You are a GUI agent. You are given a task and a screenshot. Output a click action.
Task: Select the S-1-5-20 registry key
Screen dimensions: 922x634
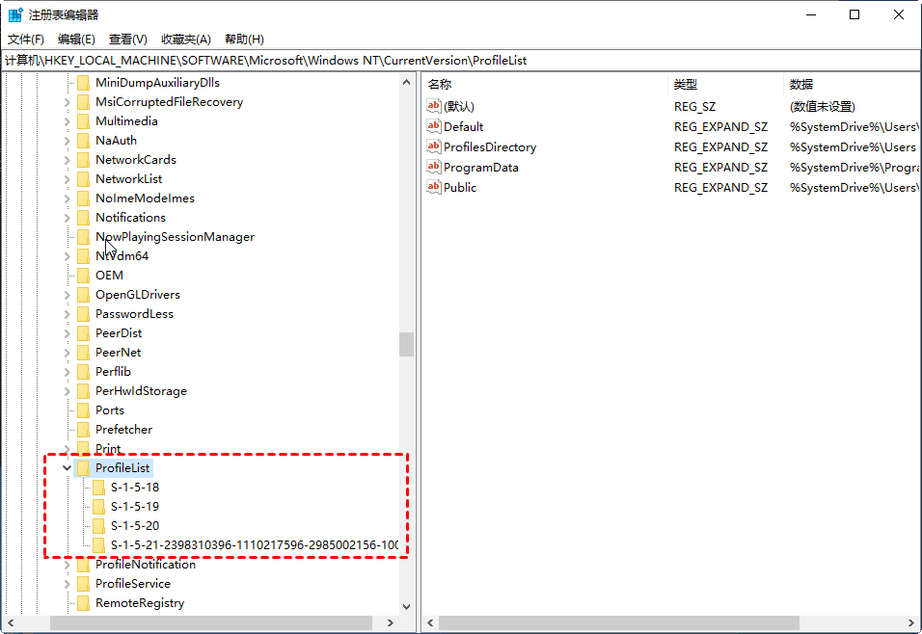[x=134, y=525]
